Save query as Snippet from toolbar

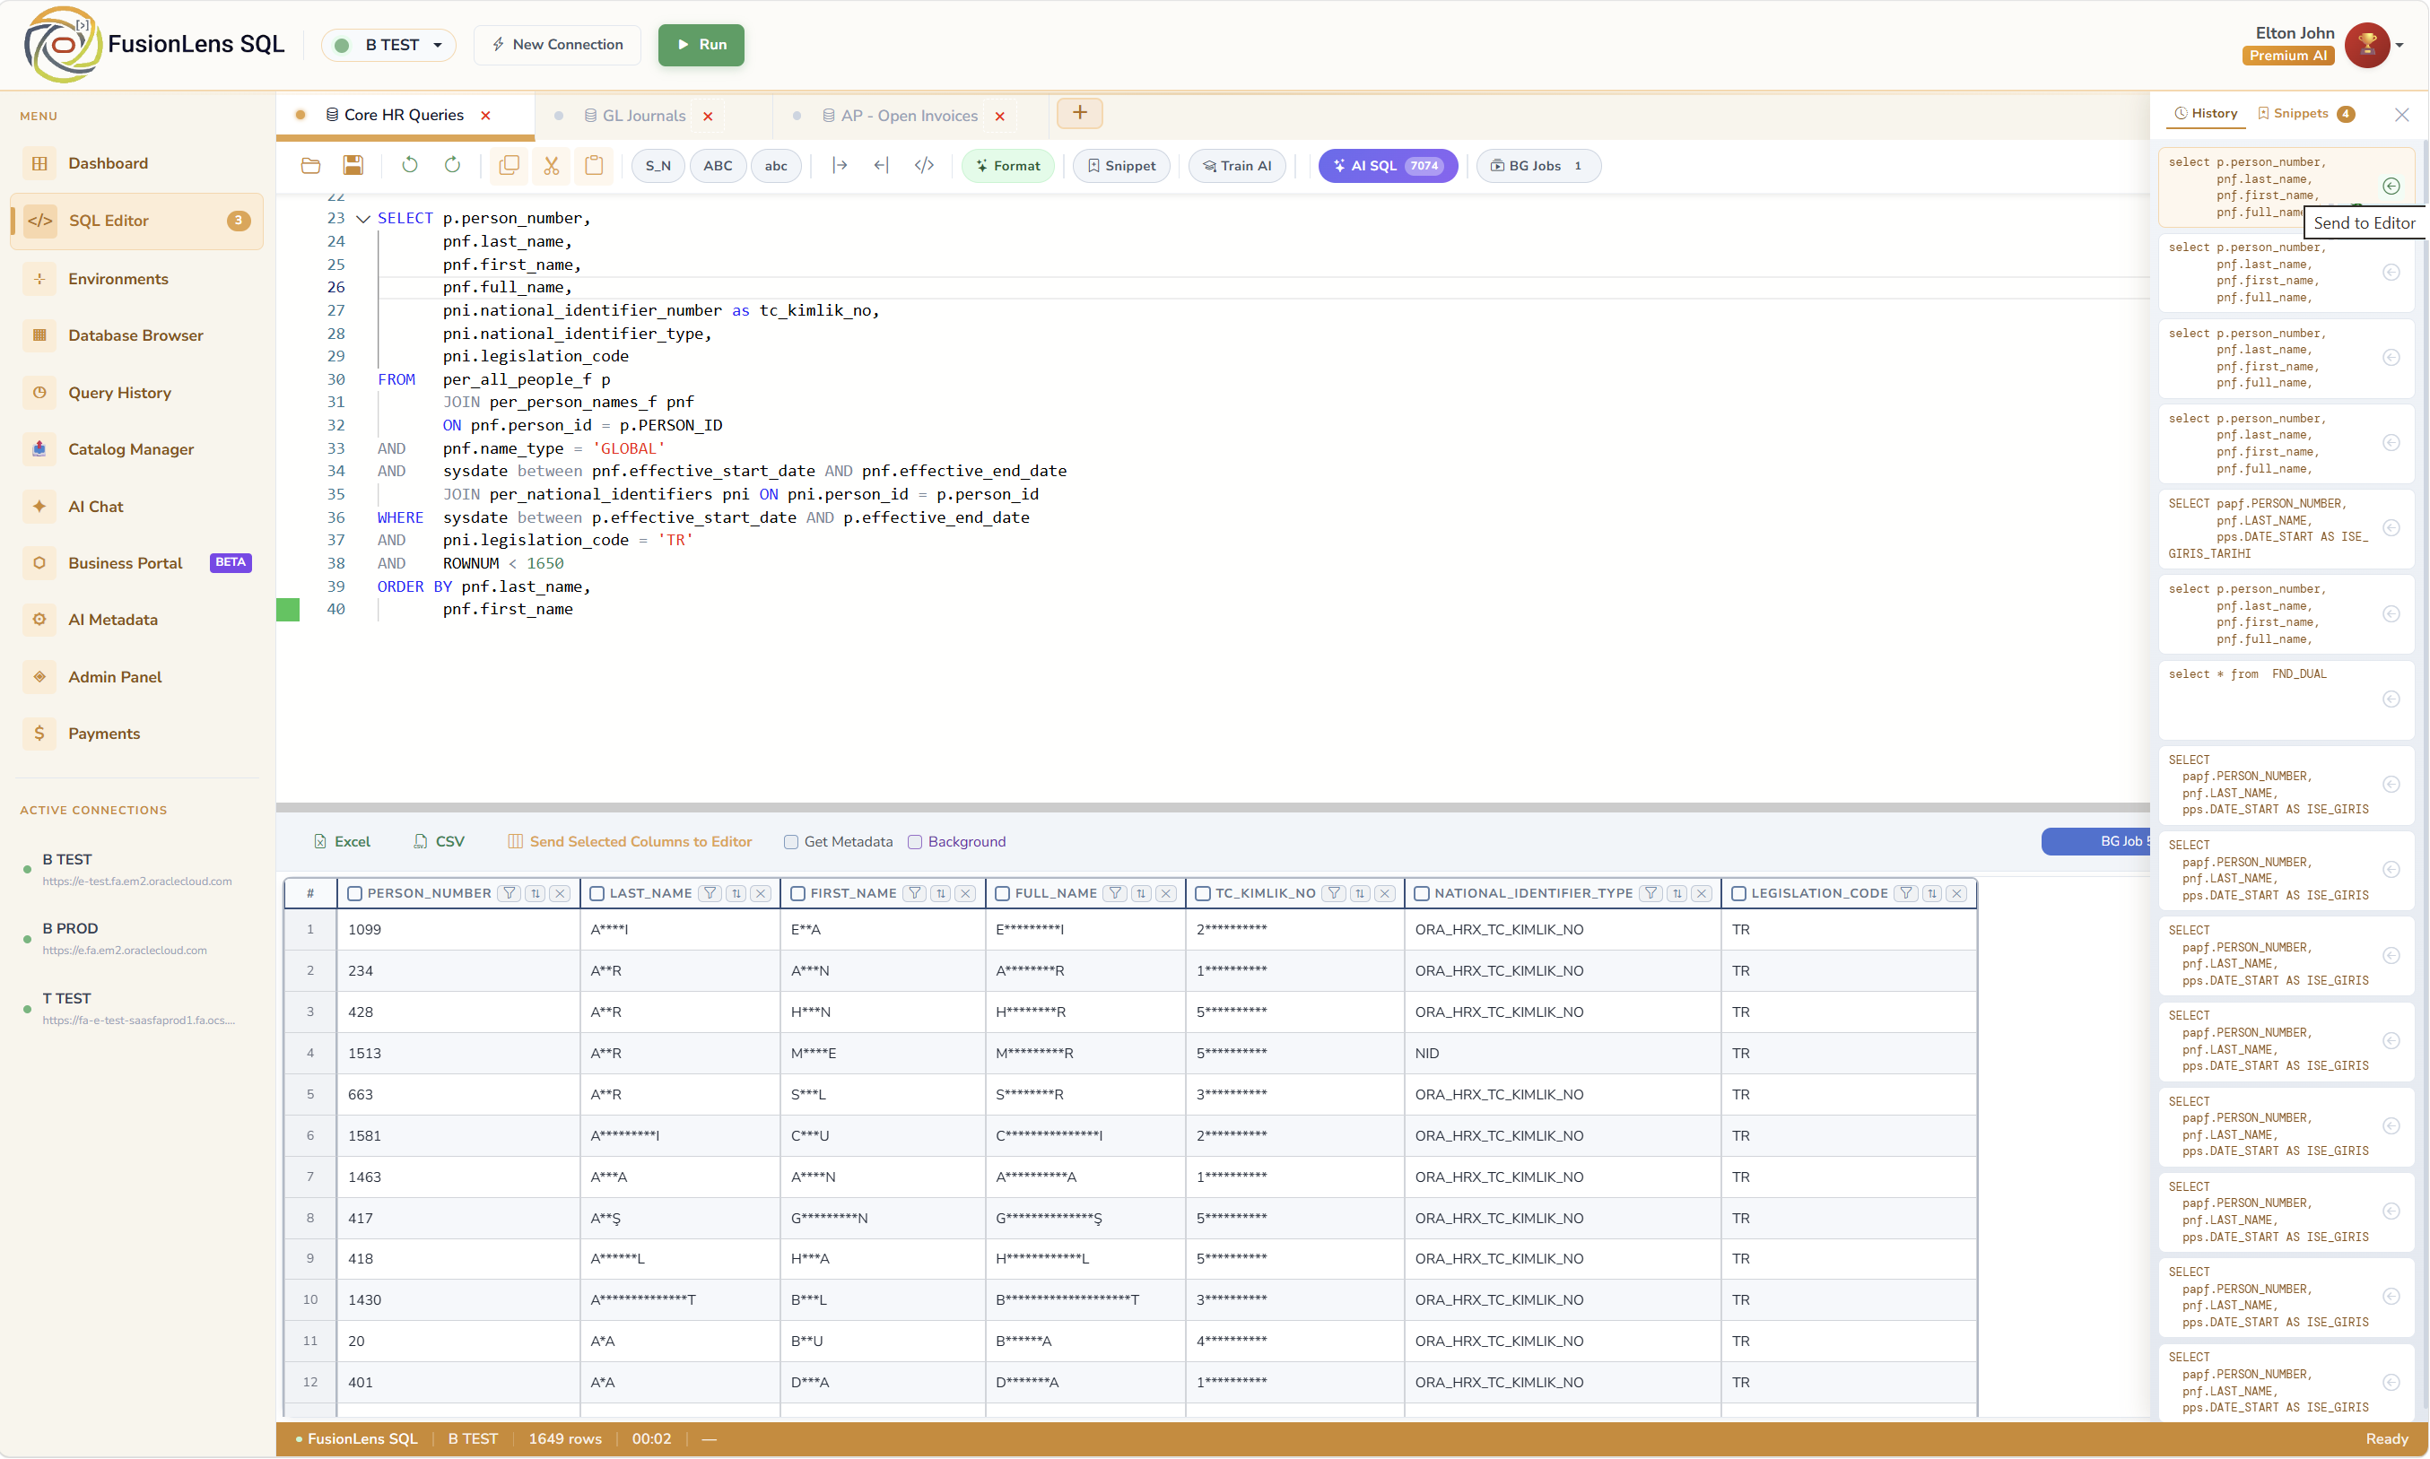(x=1121, y=166)
